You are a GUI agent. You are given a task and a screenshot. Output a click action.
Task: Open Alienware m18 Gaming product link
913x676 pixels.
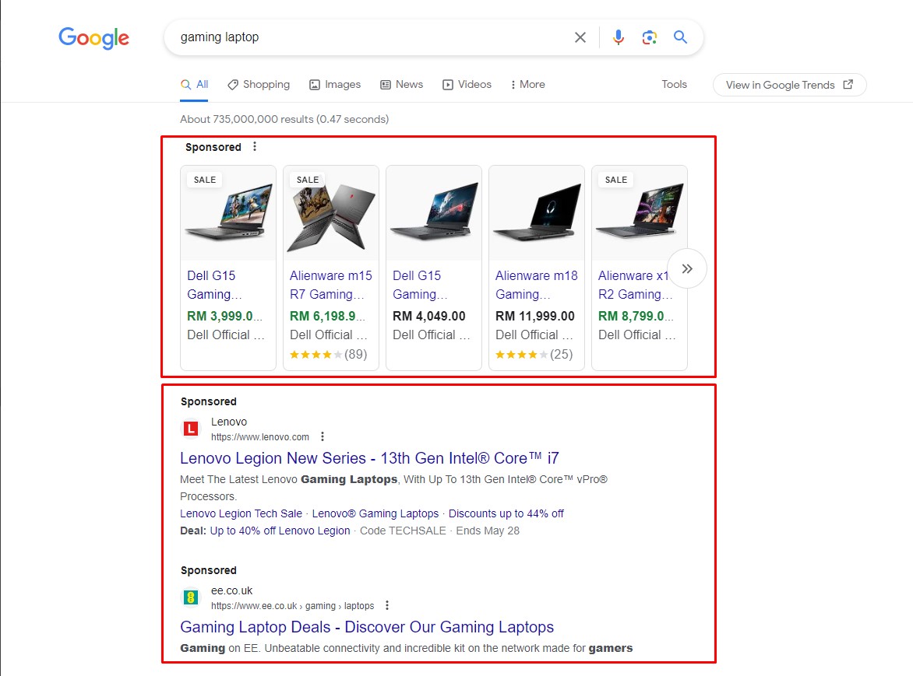536,285
